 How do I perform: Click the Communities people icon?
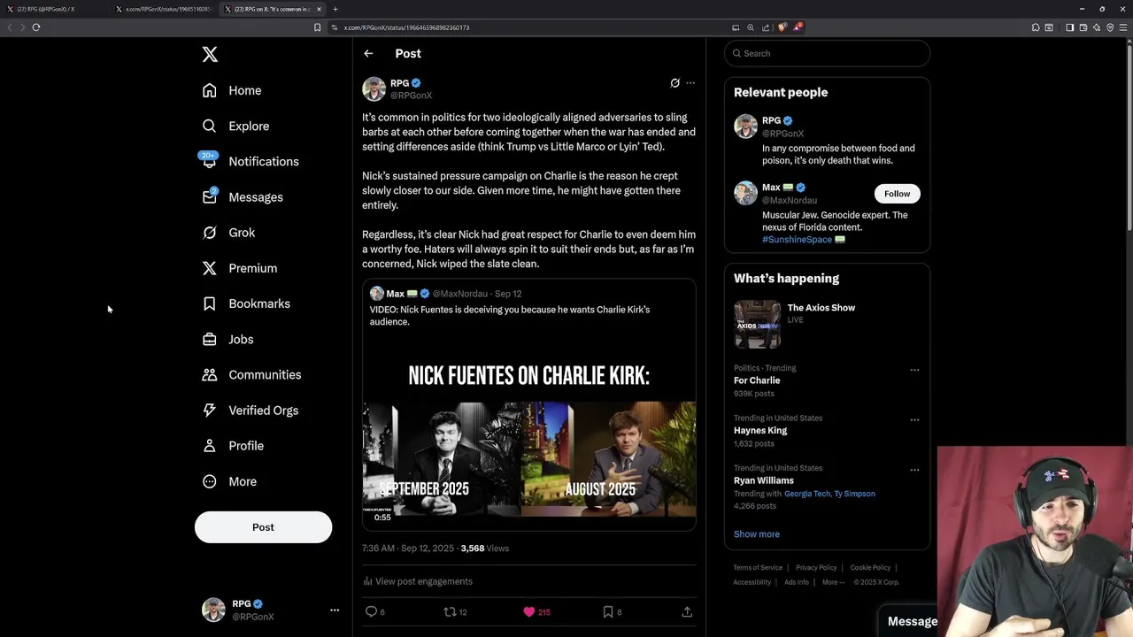tap(209, 374)
